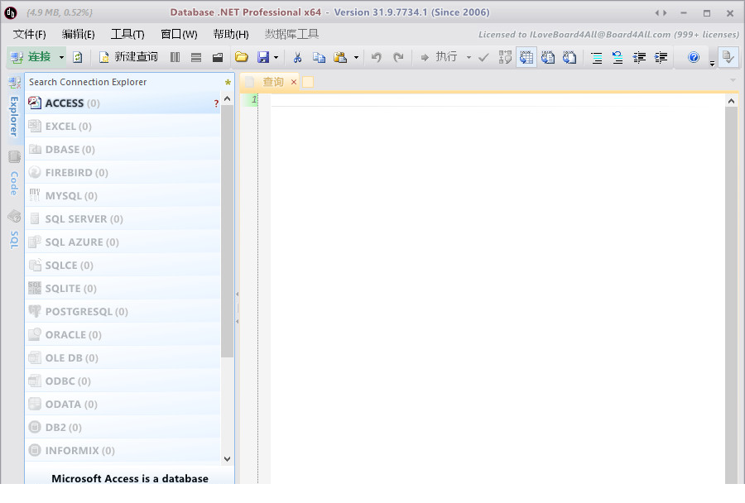
Task: Click the refresh connection icon
Action: pos(78,57)
